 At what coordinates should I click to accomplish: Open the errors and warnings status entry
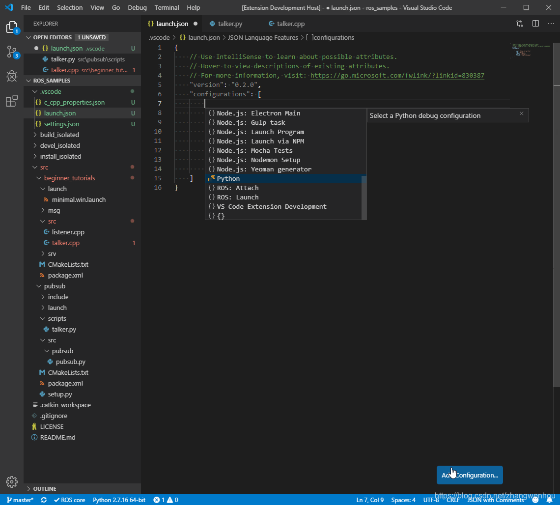[166, 500]
